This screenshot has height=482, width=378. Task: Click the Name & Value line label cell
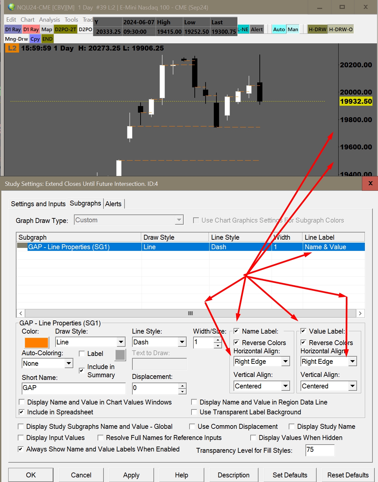(x=334, y=247)
